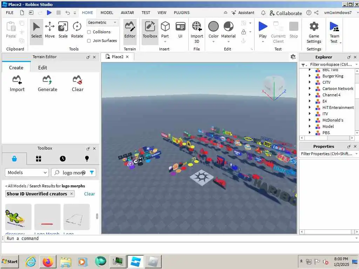This screenshot has height=269, width=359.
Task: Switch to the PLUGINS ribbon tab
Action: (182, 13)
